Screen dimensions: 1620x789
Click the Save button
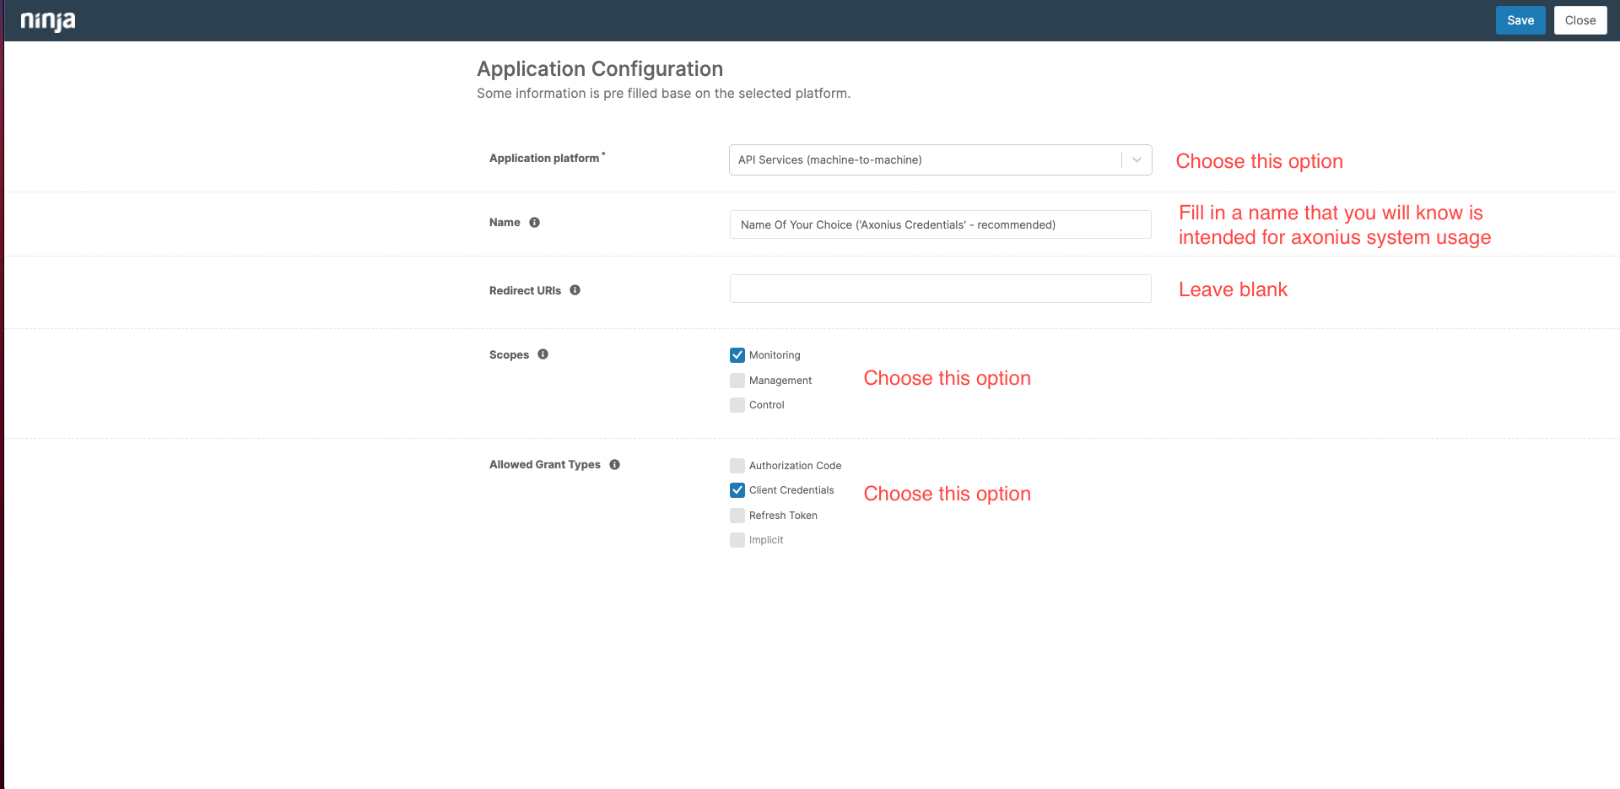1520,20
